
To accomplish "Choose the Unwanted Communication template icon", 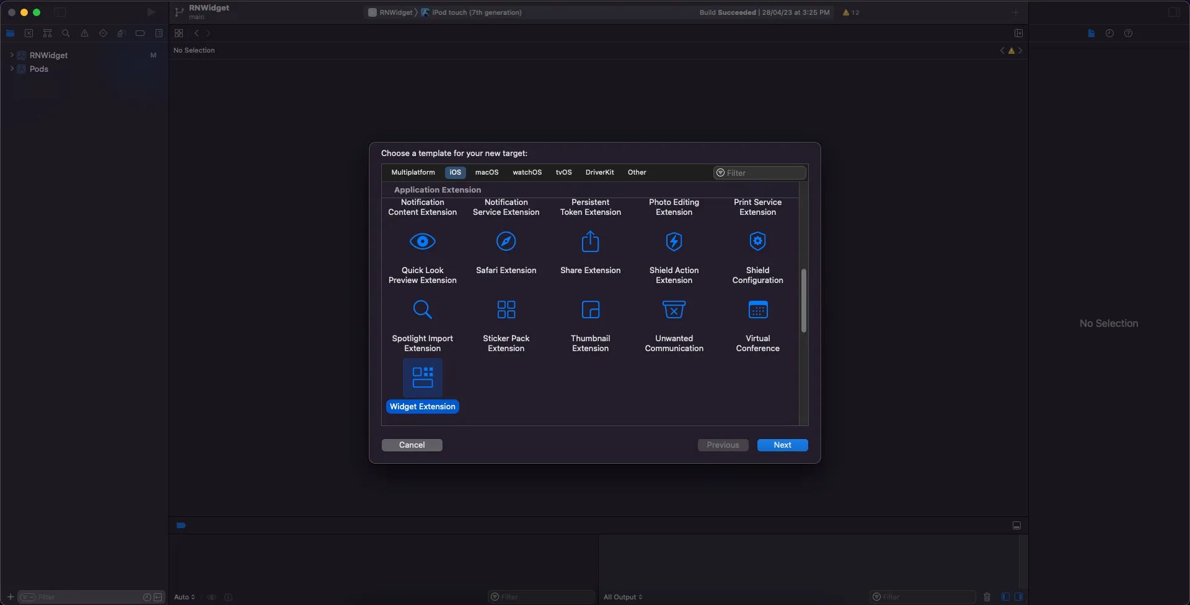I will [x=674, y=309].
